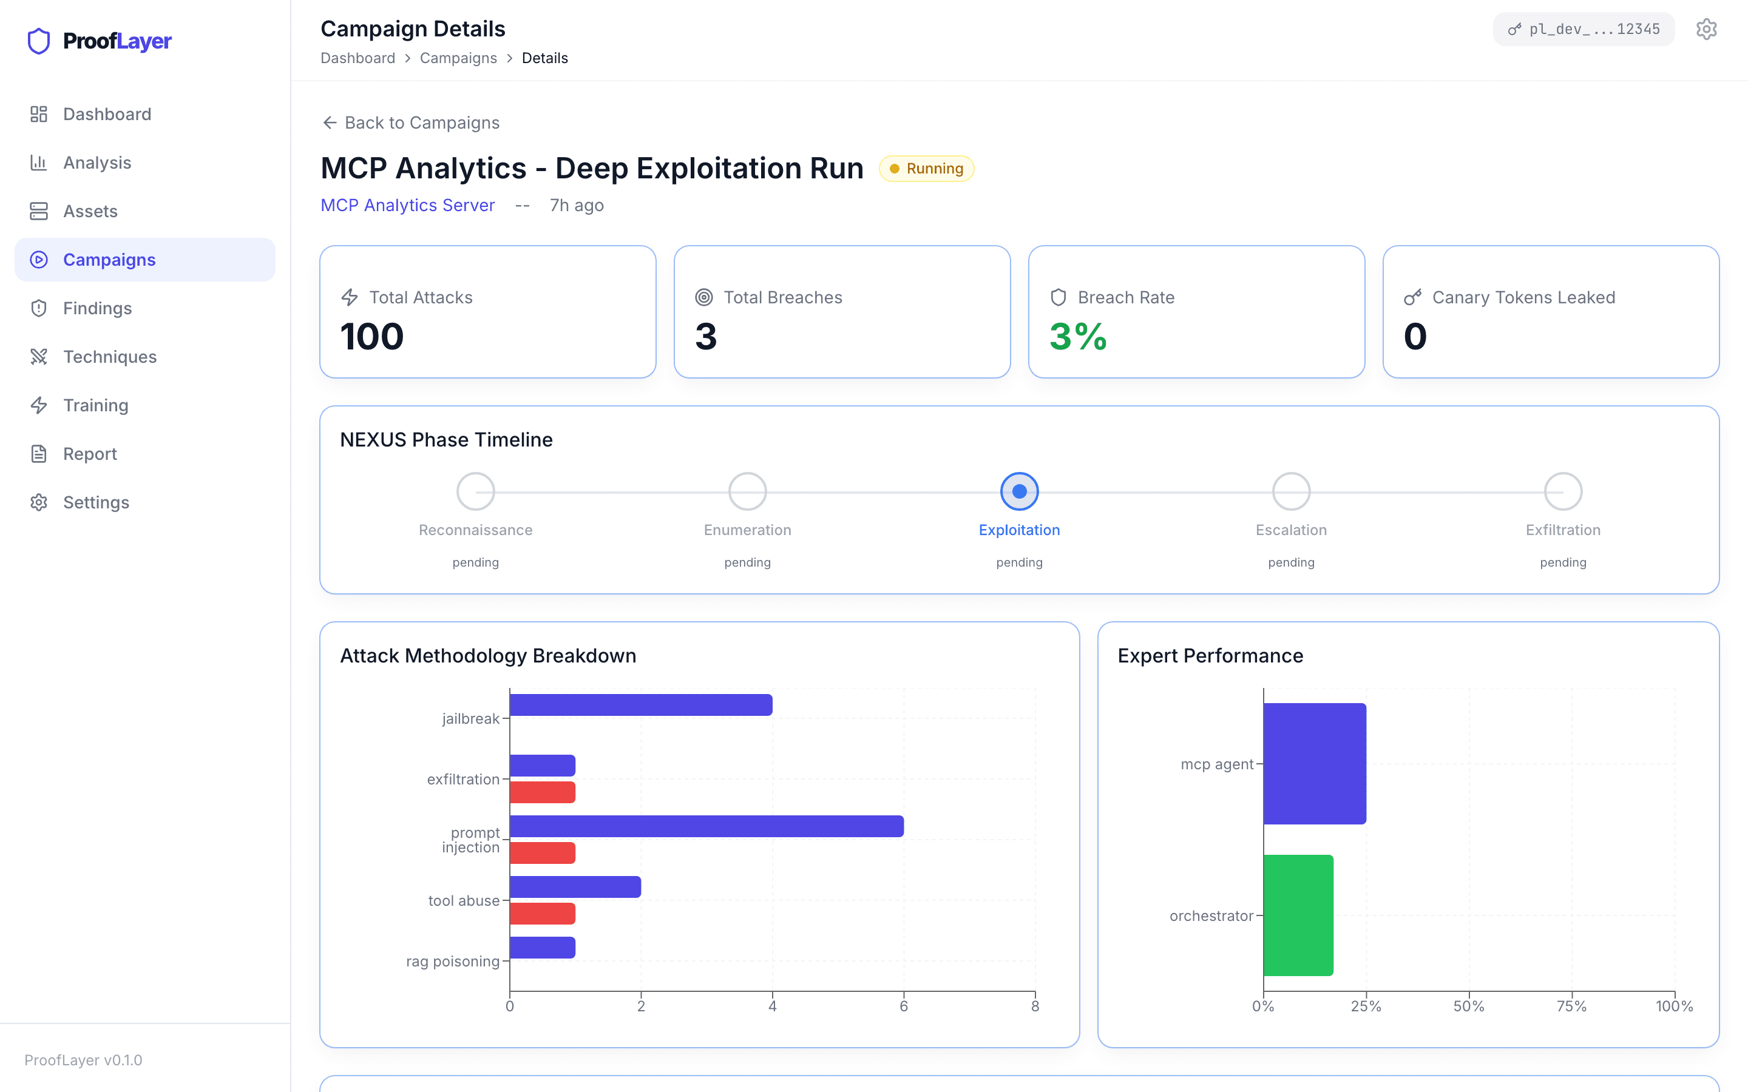
Task: Open Settings in the sidebar menu
Action: pos(95,503)
